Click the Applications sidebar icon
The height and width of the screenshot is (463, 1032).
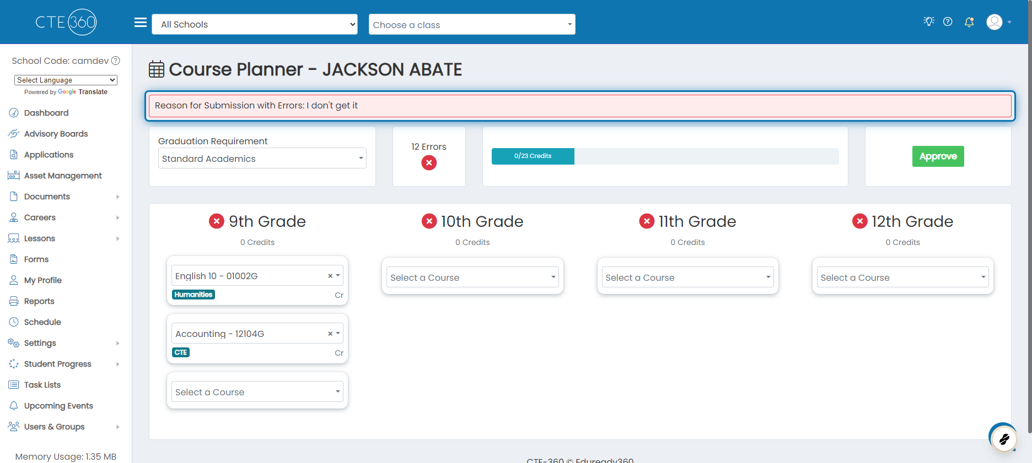(14, 155)
